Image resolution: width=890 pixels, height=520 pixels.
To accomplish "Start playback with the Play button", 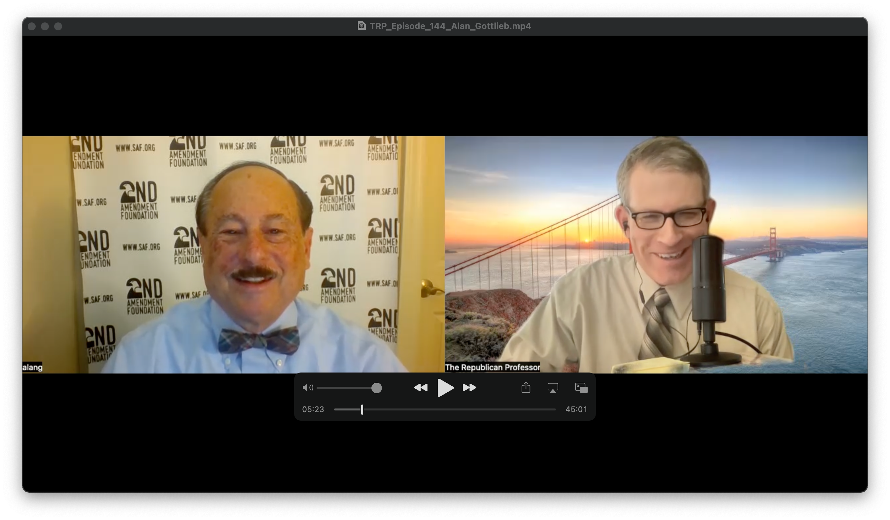I will point(445,388).
